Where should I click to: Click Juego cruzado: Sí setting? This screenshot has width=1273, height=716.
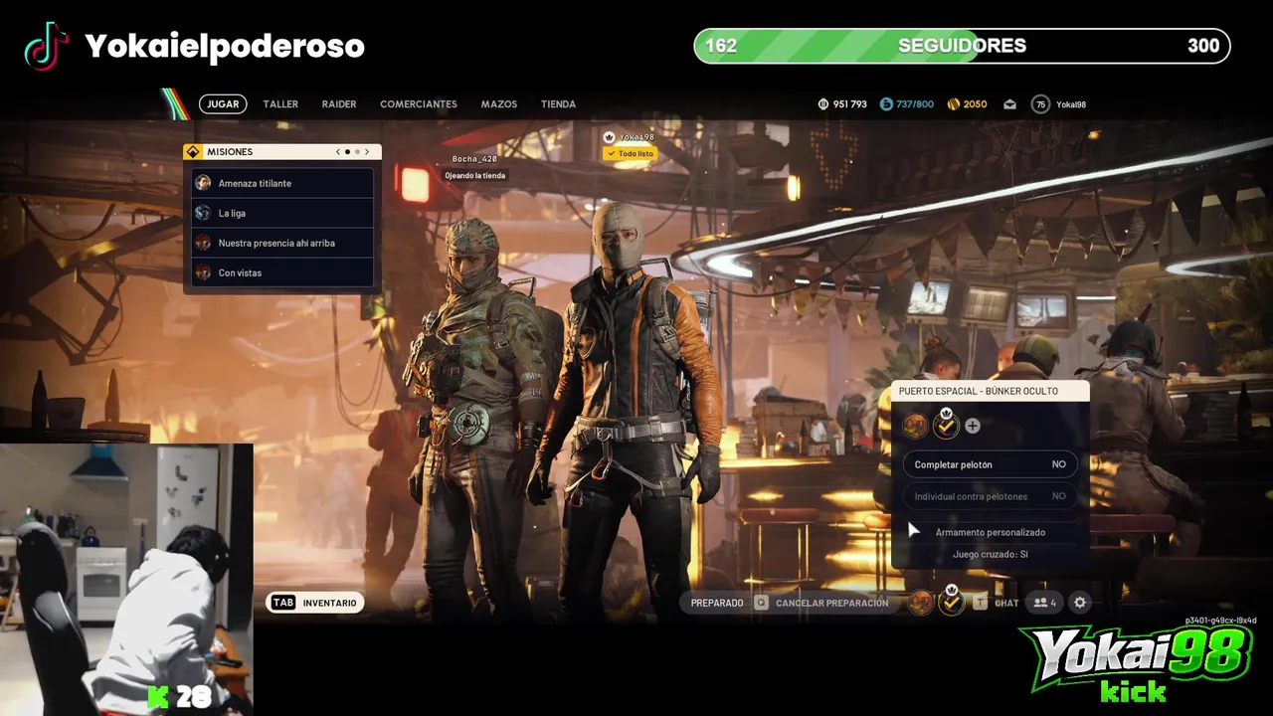[991, 554]
